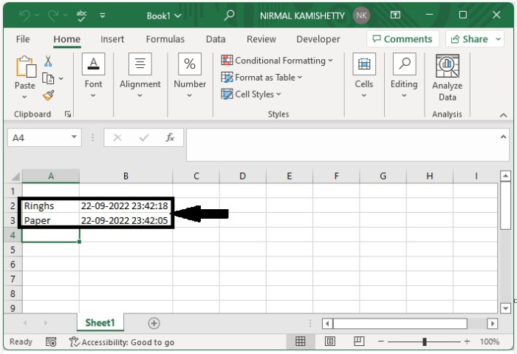Select cell containing Paper
This screenshot has height=354, width=517.
coord(50,220)
